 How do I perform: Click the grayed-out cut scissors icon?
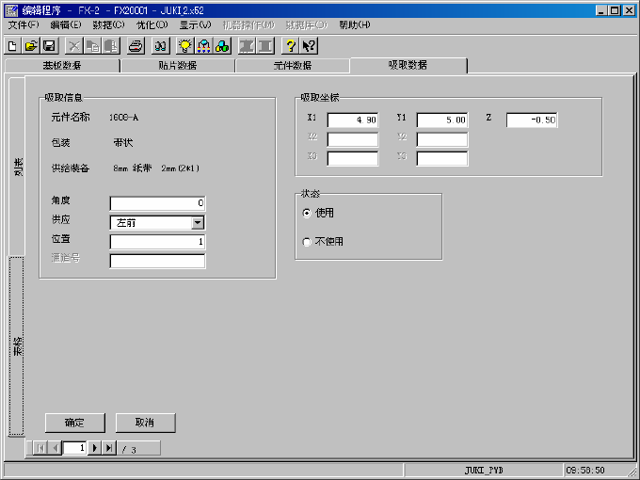point(73,46)
